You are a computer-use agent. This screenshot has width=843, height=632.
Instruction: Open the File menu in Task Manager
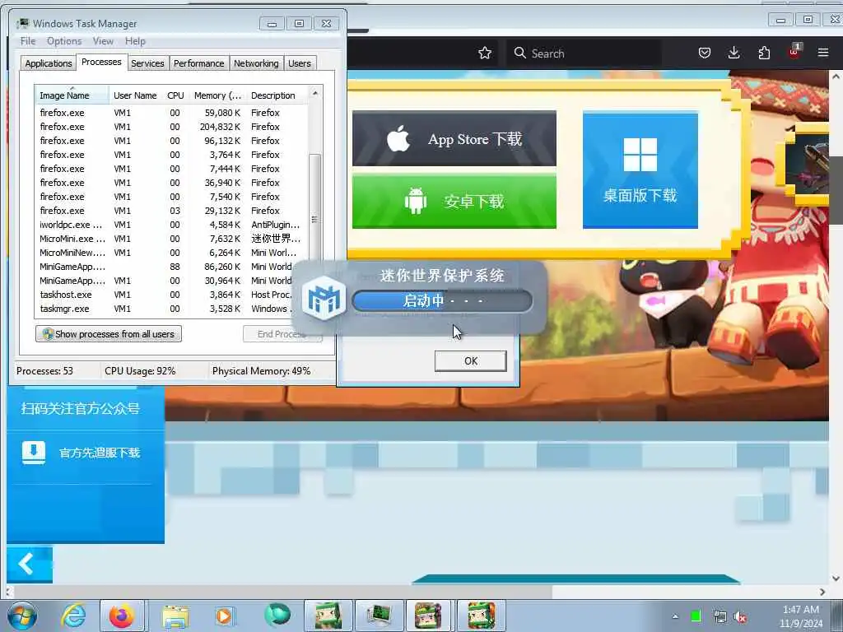pyautogui.click(x=28, y=41)
